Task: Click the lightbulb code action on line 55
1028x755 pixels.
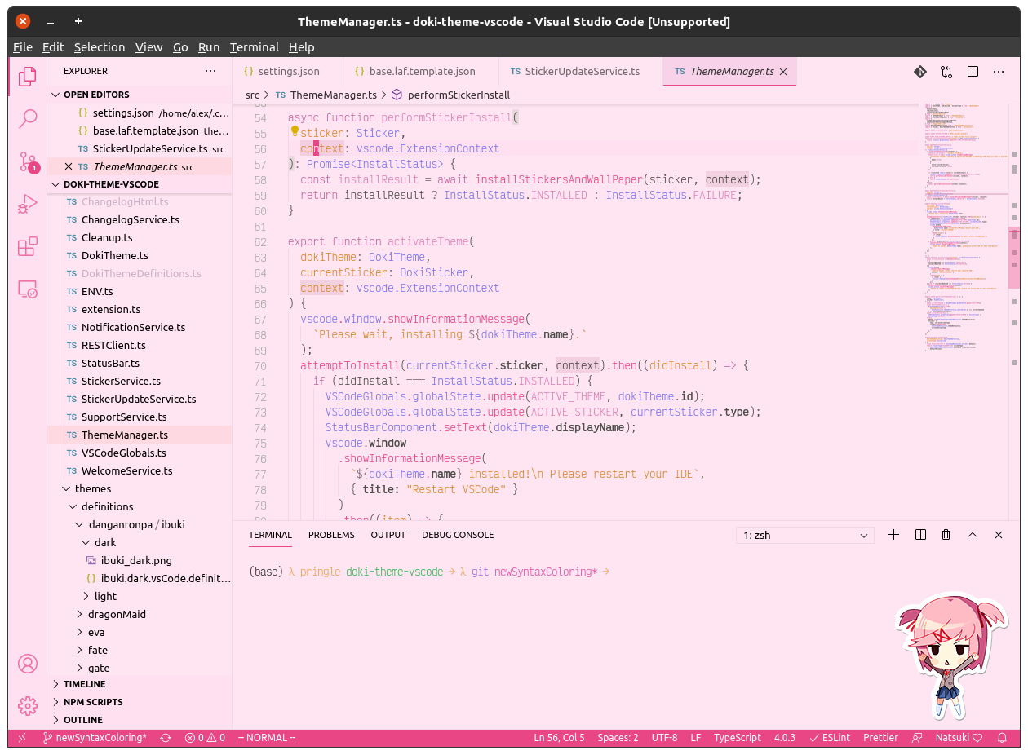Action: coord(295,132)
